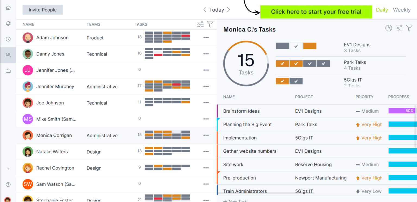Screen dimensions: 417x202
Task: Select the People sidebar icon
Action: [x=8, y=55]
